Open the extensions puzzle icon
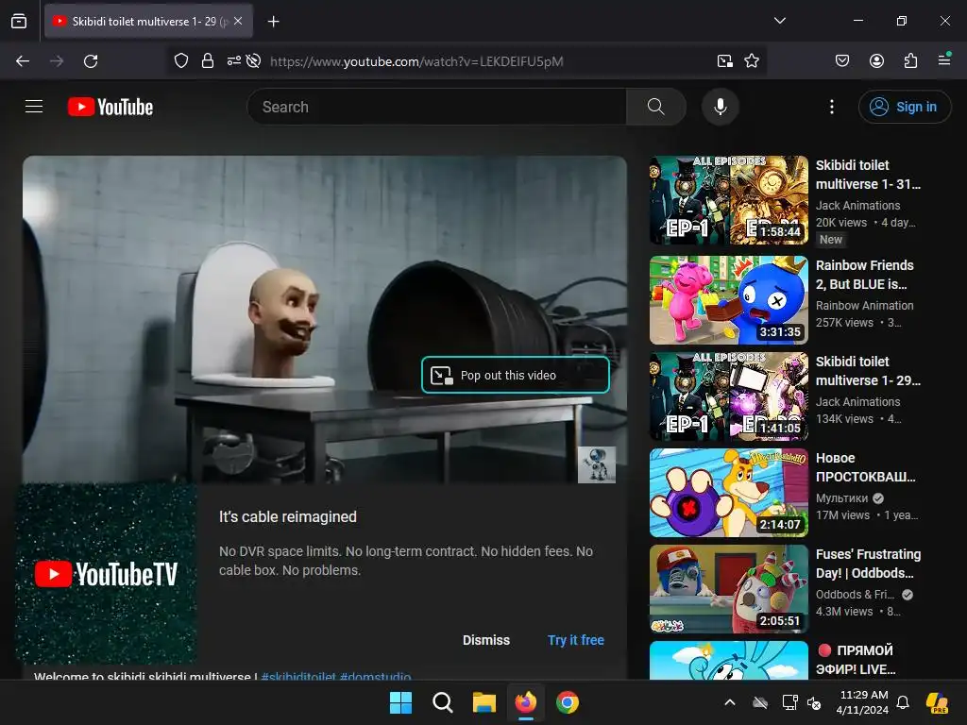Screen dimensions: 967x725 point(910,60)
